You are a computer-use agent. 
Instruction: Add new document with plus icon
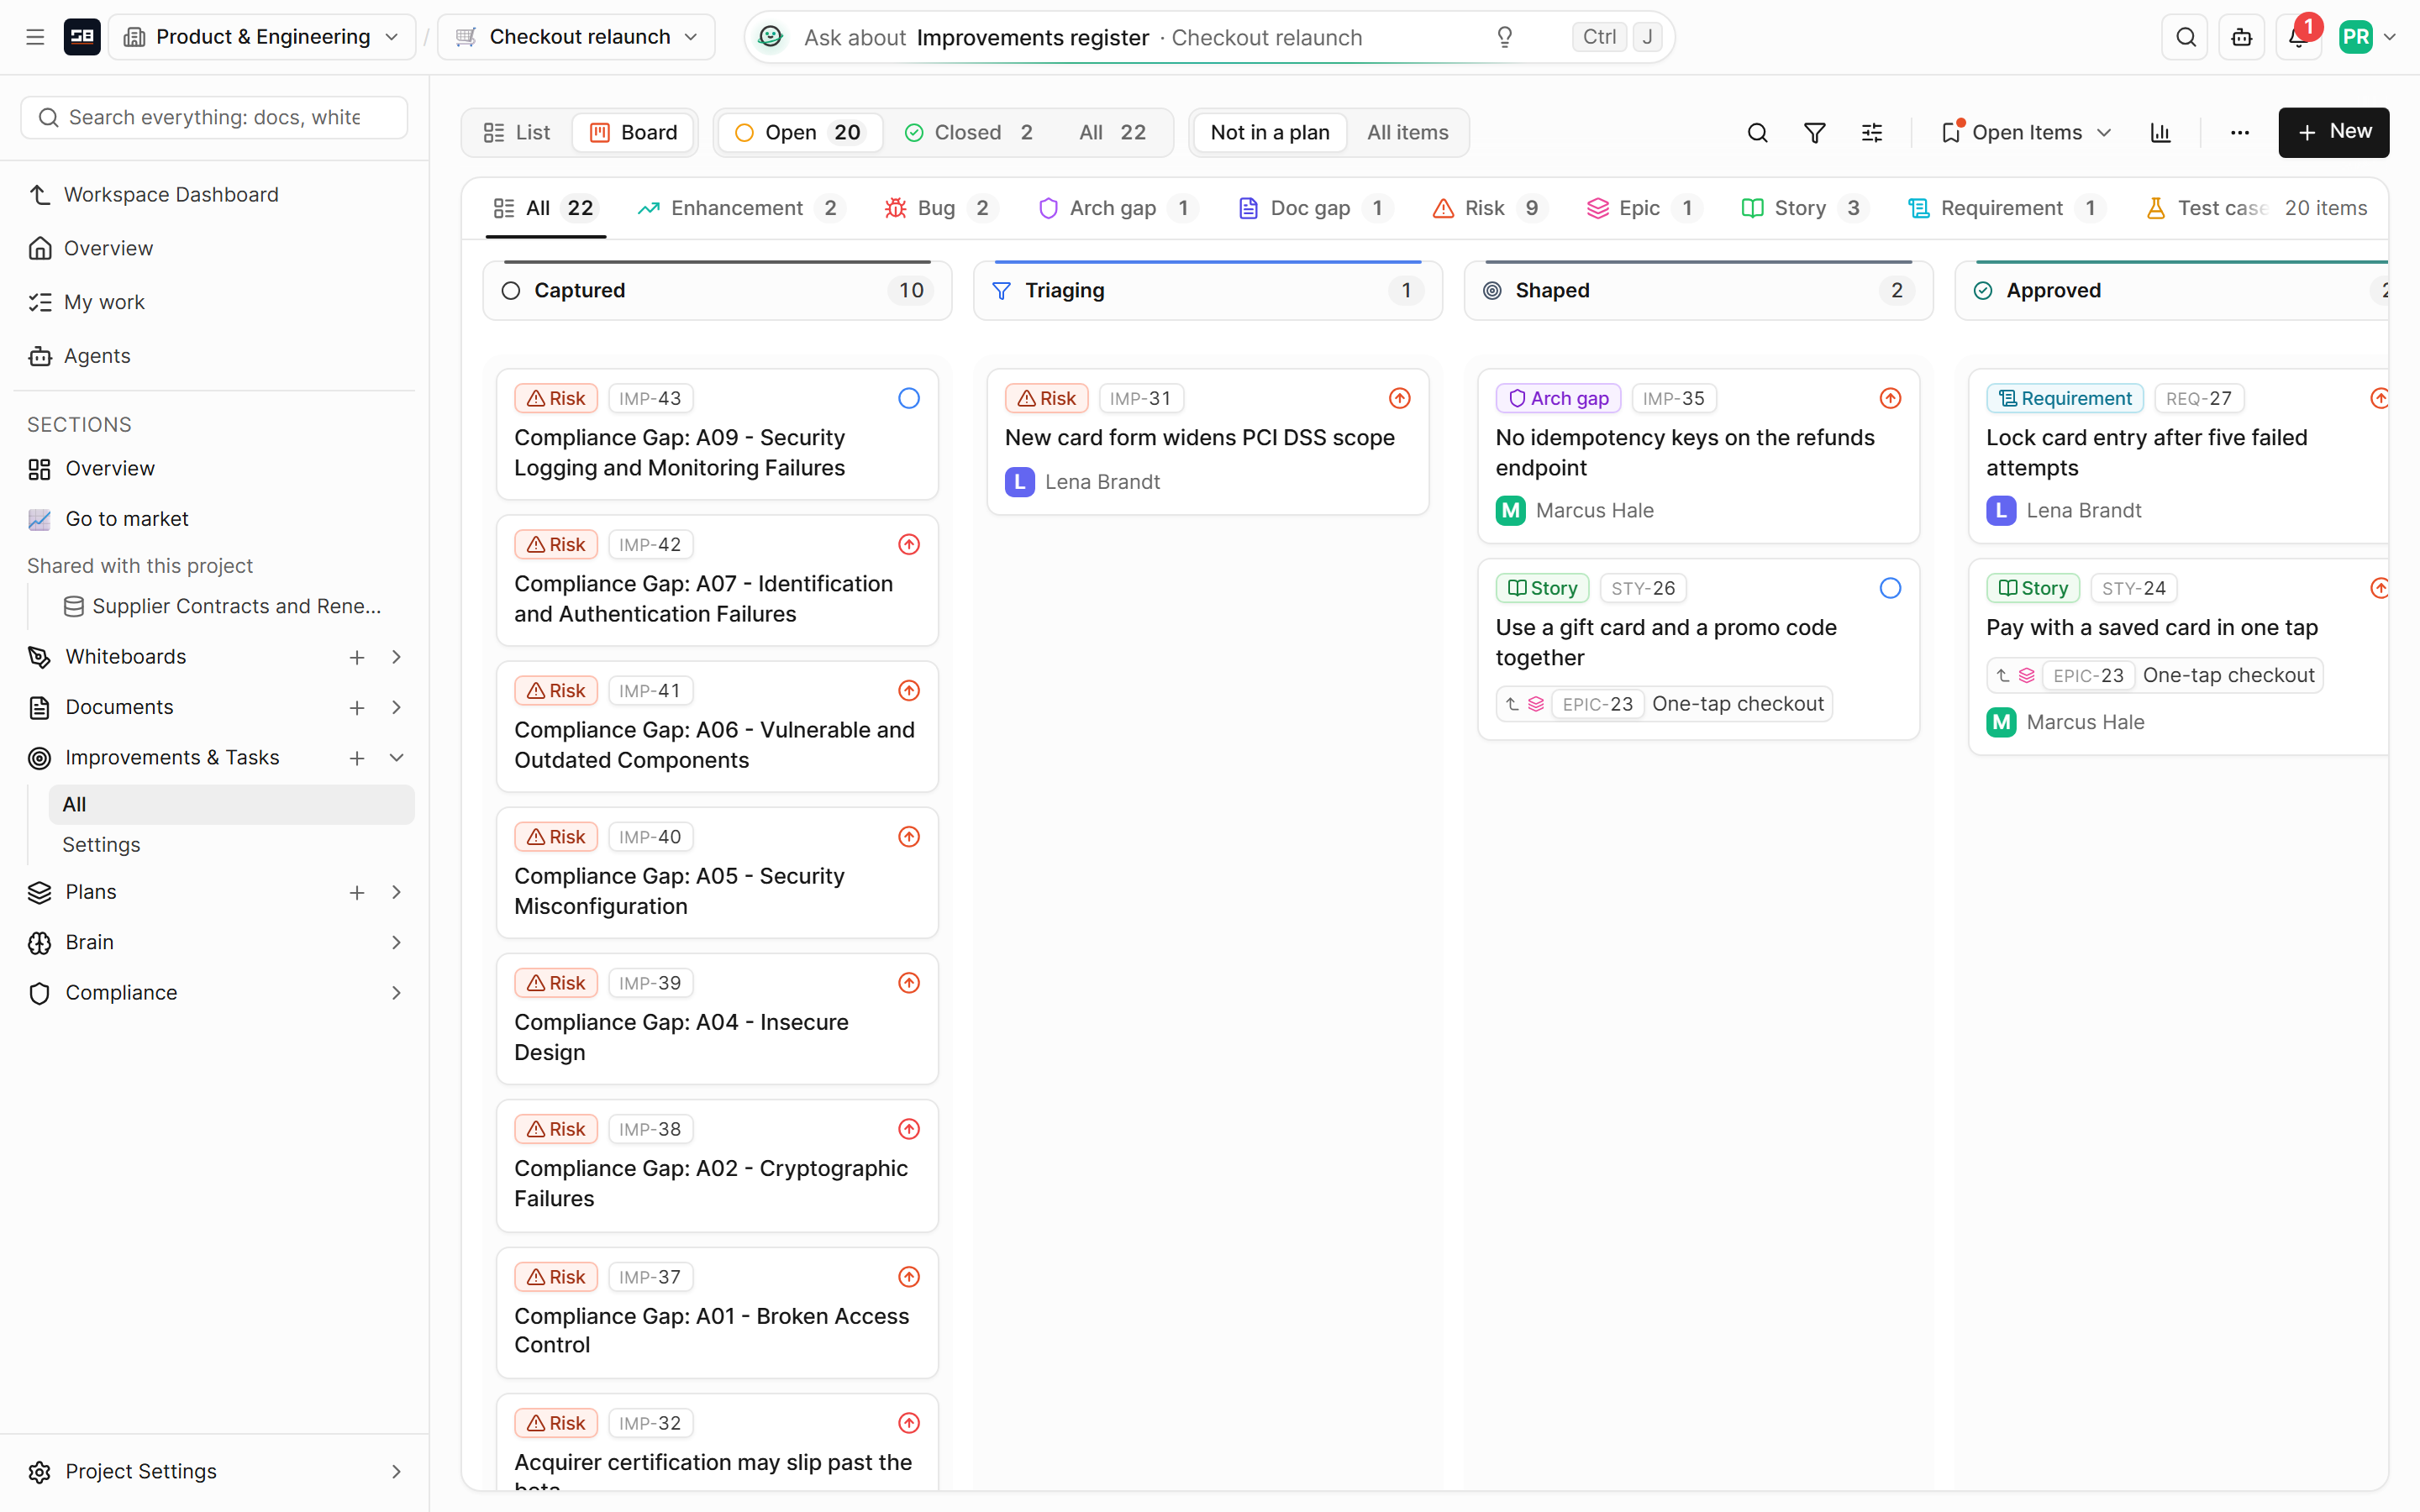pyautogui.click(x=356, y=708)
